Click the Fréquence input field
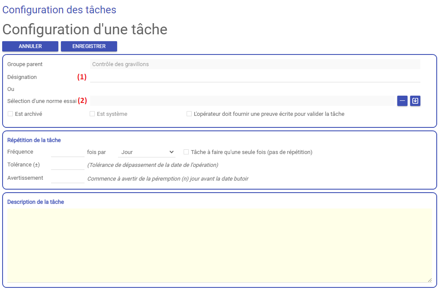This screenshot has width=441, height=293. click(68, 152)
